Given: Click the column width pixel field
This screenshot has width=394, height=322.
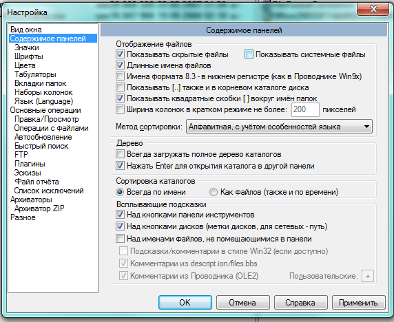Looking at the screenshot, I should click(x=305, y=109).
